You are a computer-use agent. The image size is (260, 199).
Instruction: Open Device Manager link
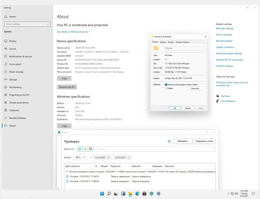[224, 35]
